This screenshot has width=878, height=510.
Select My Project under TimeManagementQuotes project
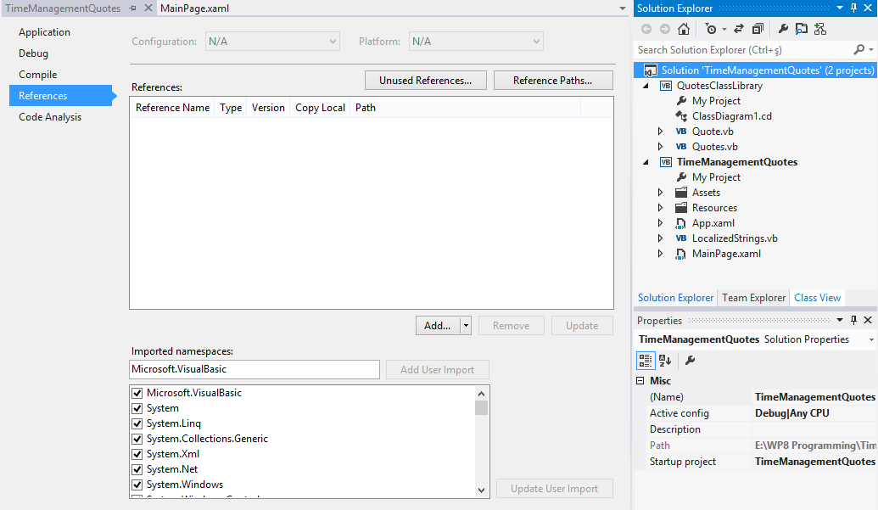716,177
